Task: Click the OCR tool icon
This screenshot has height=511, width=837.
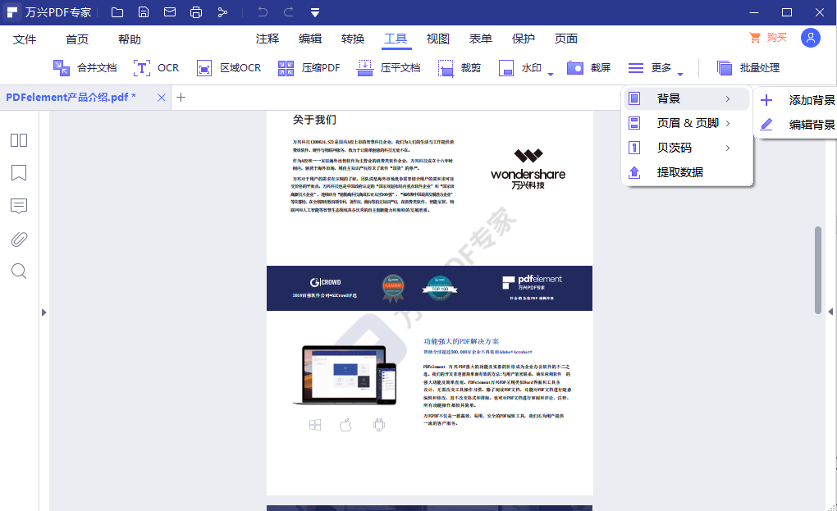Action: pyautogui.click(x=143, y=68)
